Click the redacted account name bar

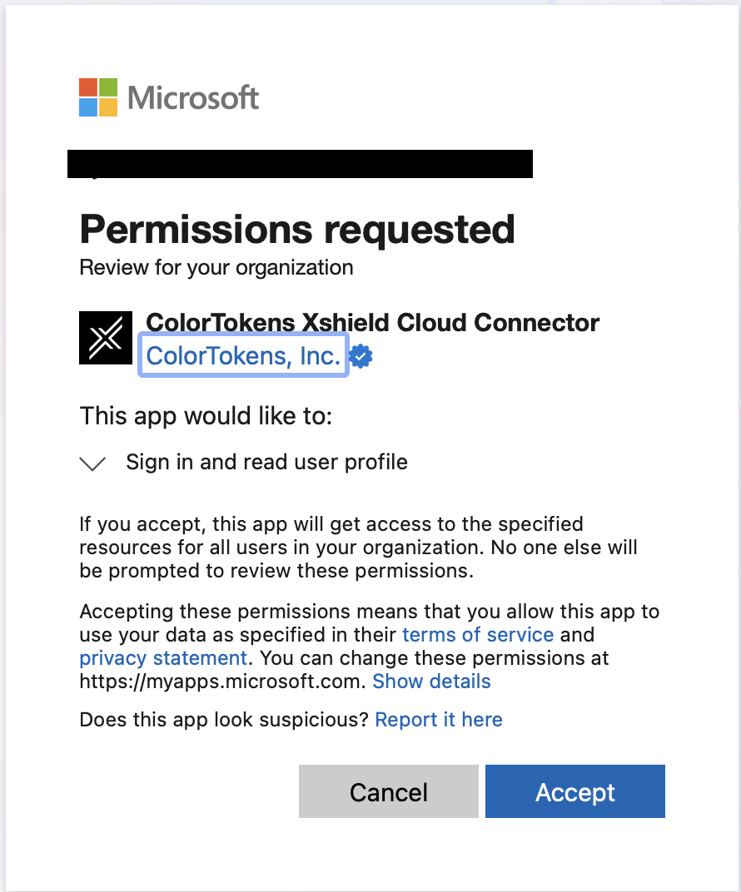(300, 163)
